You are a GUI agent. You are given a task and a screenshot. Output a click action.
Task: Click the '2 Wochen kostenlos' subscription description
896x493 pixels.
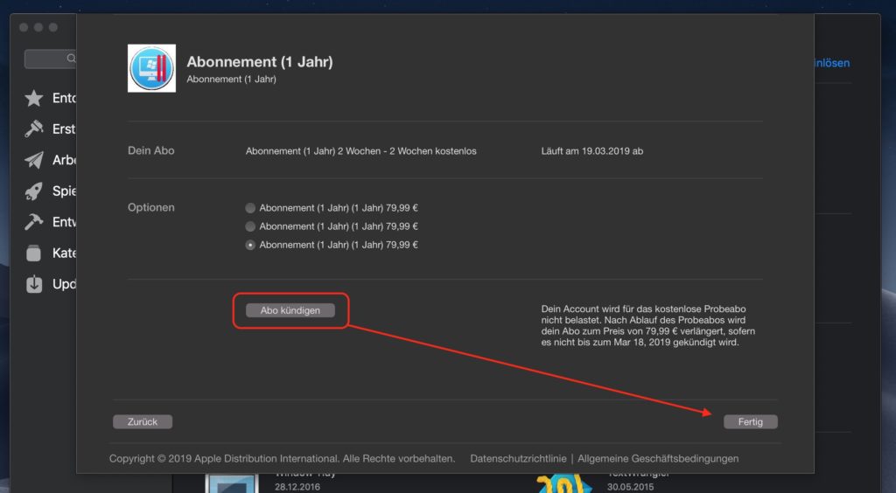(361, 151)
